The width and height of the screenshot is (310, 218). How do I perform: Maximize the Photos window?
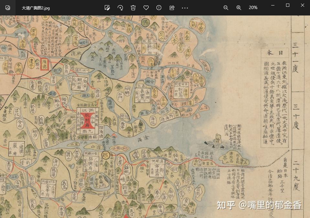[x=288, y=5]
